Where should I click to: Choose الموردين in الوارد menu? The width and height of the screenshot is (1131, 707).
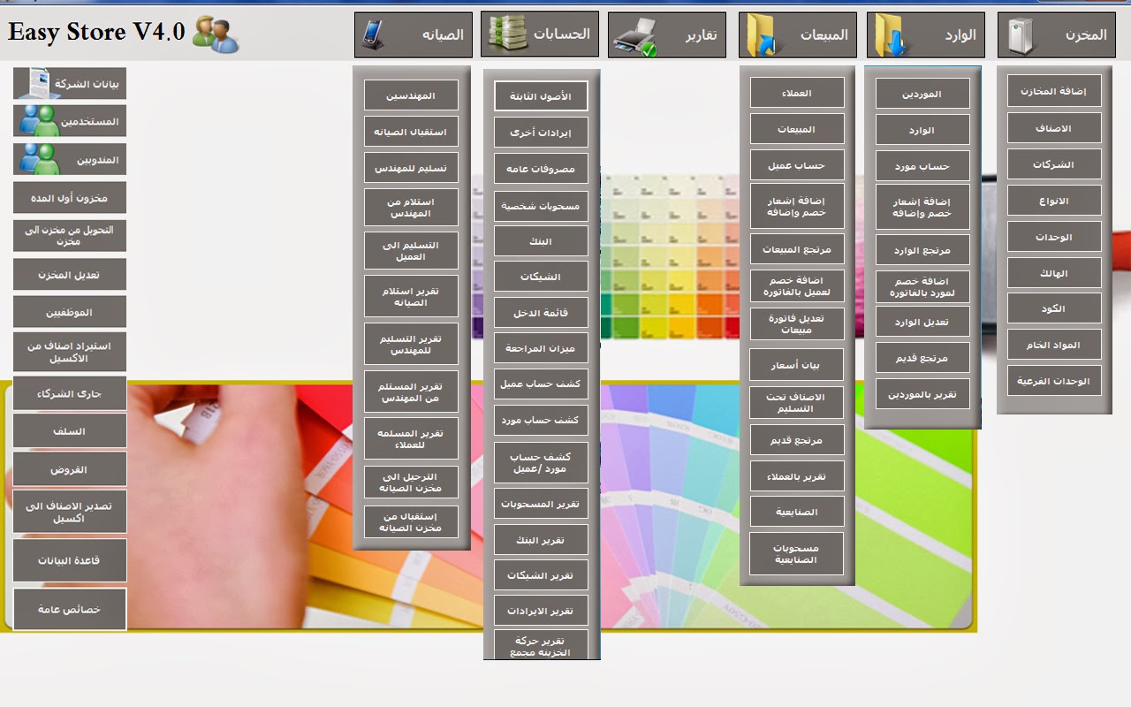[x=922, y=93]
